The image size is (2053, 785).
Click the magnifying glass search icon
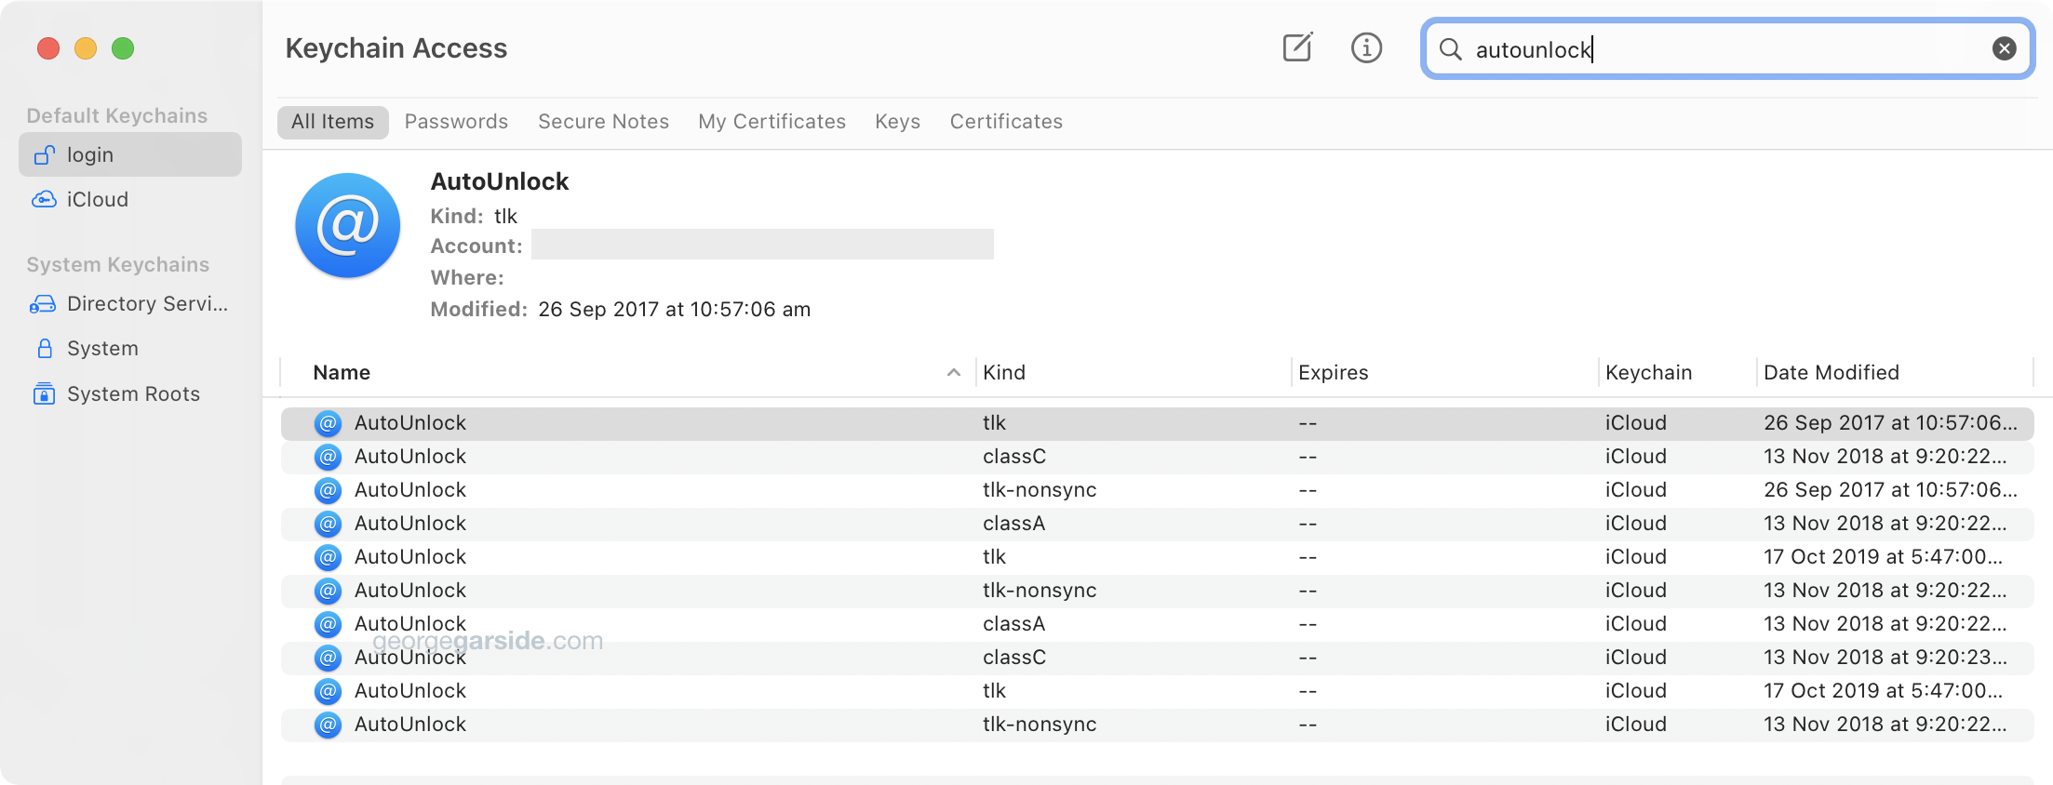[1450, 48]
